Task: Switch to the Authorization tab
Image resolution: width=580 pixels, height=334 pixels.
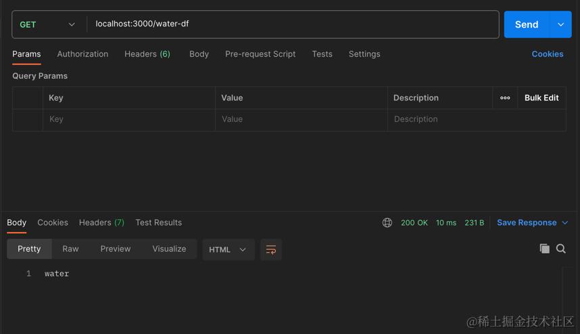Action: pyautogui.click(x=82, y=54)
